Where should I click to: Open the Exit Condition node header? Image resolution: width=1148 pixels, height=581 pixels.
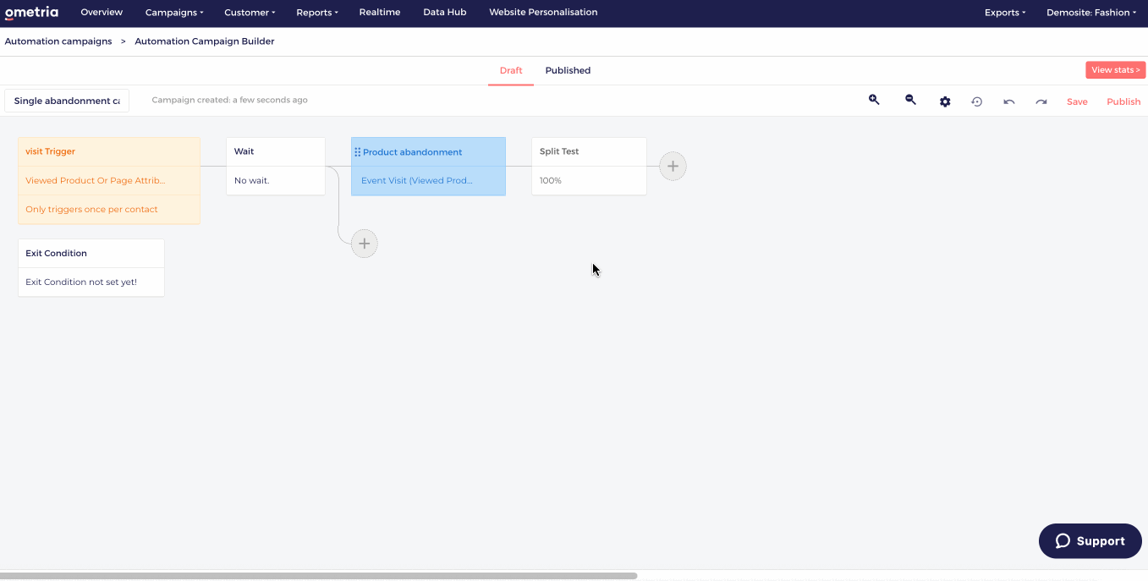(x=91, y=253)
